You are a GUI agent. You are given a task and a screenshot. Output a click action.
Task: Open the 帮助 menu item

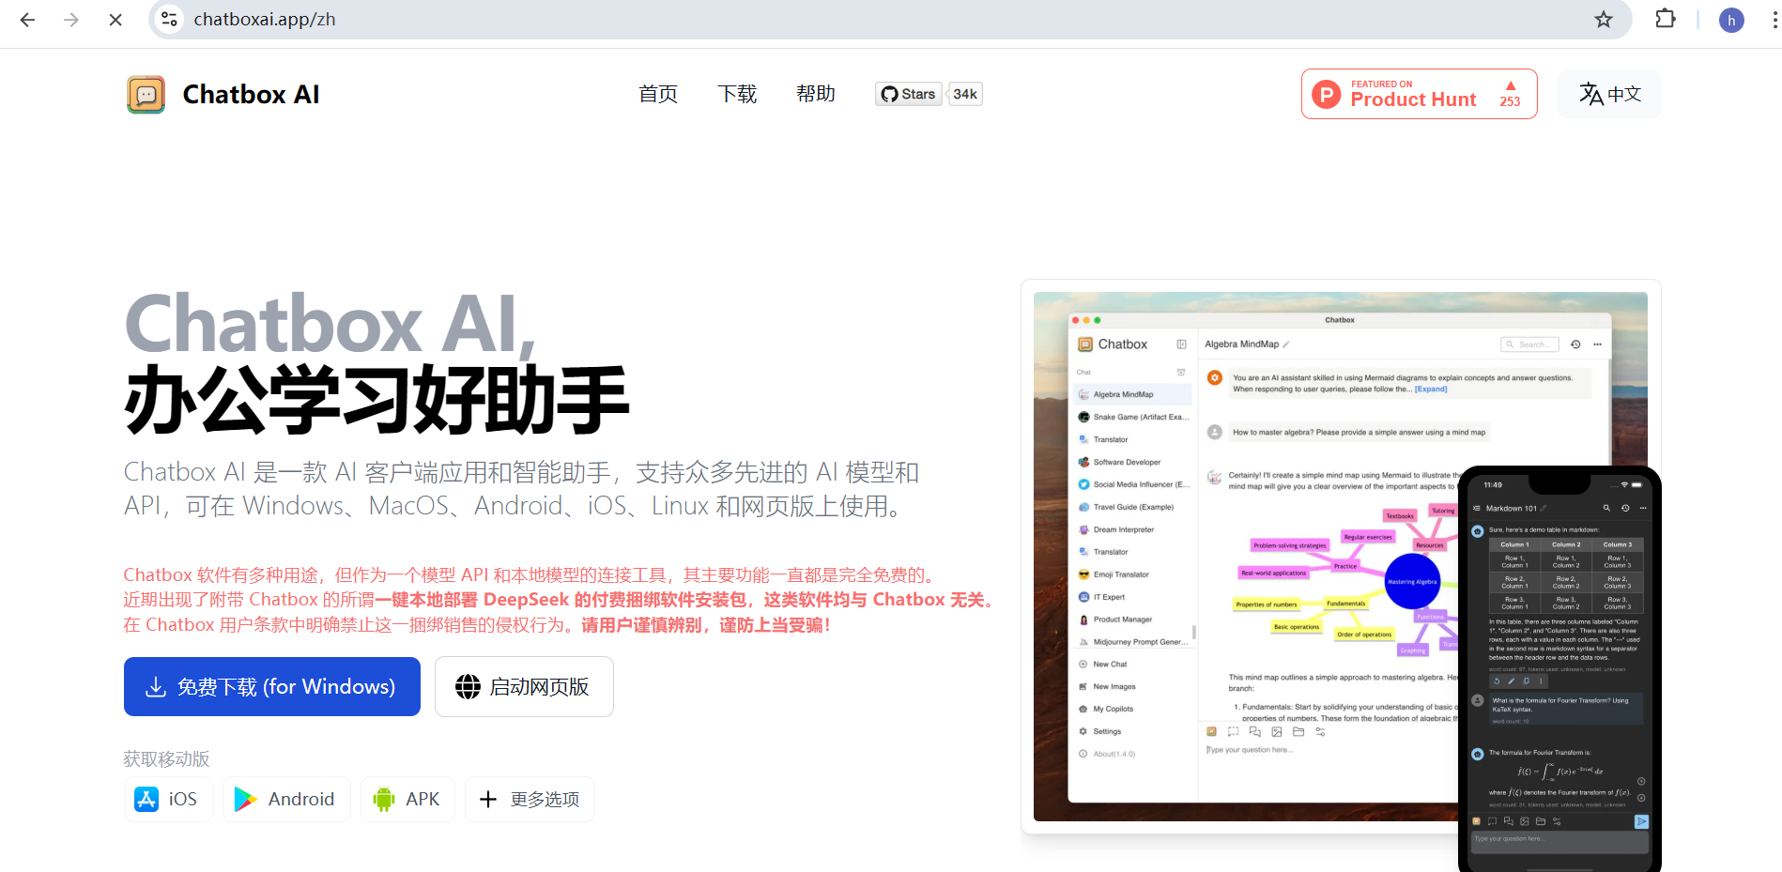tap(815, 94)
